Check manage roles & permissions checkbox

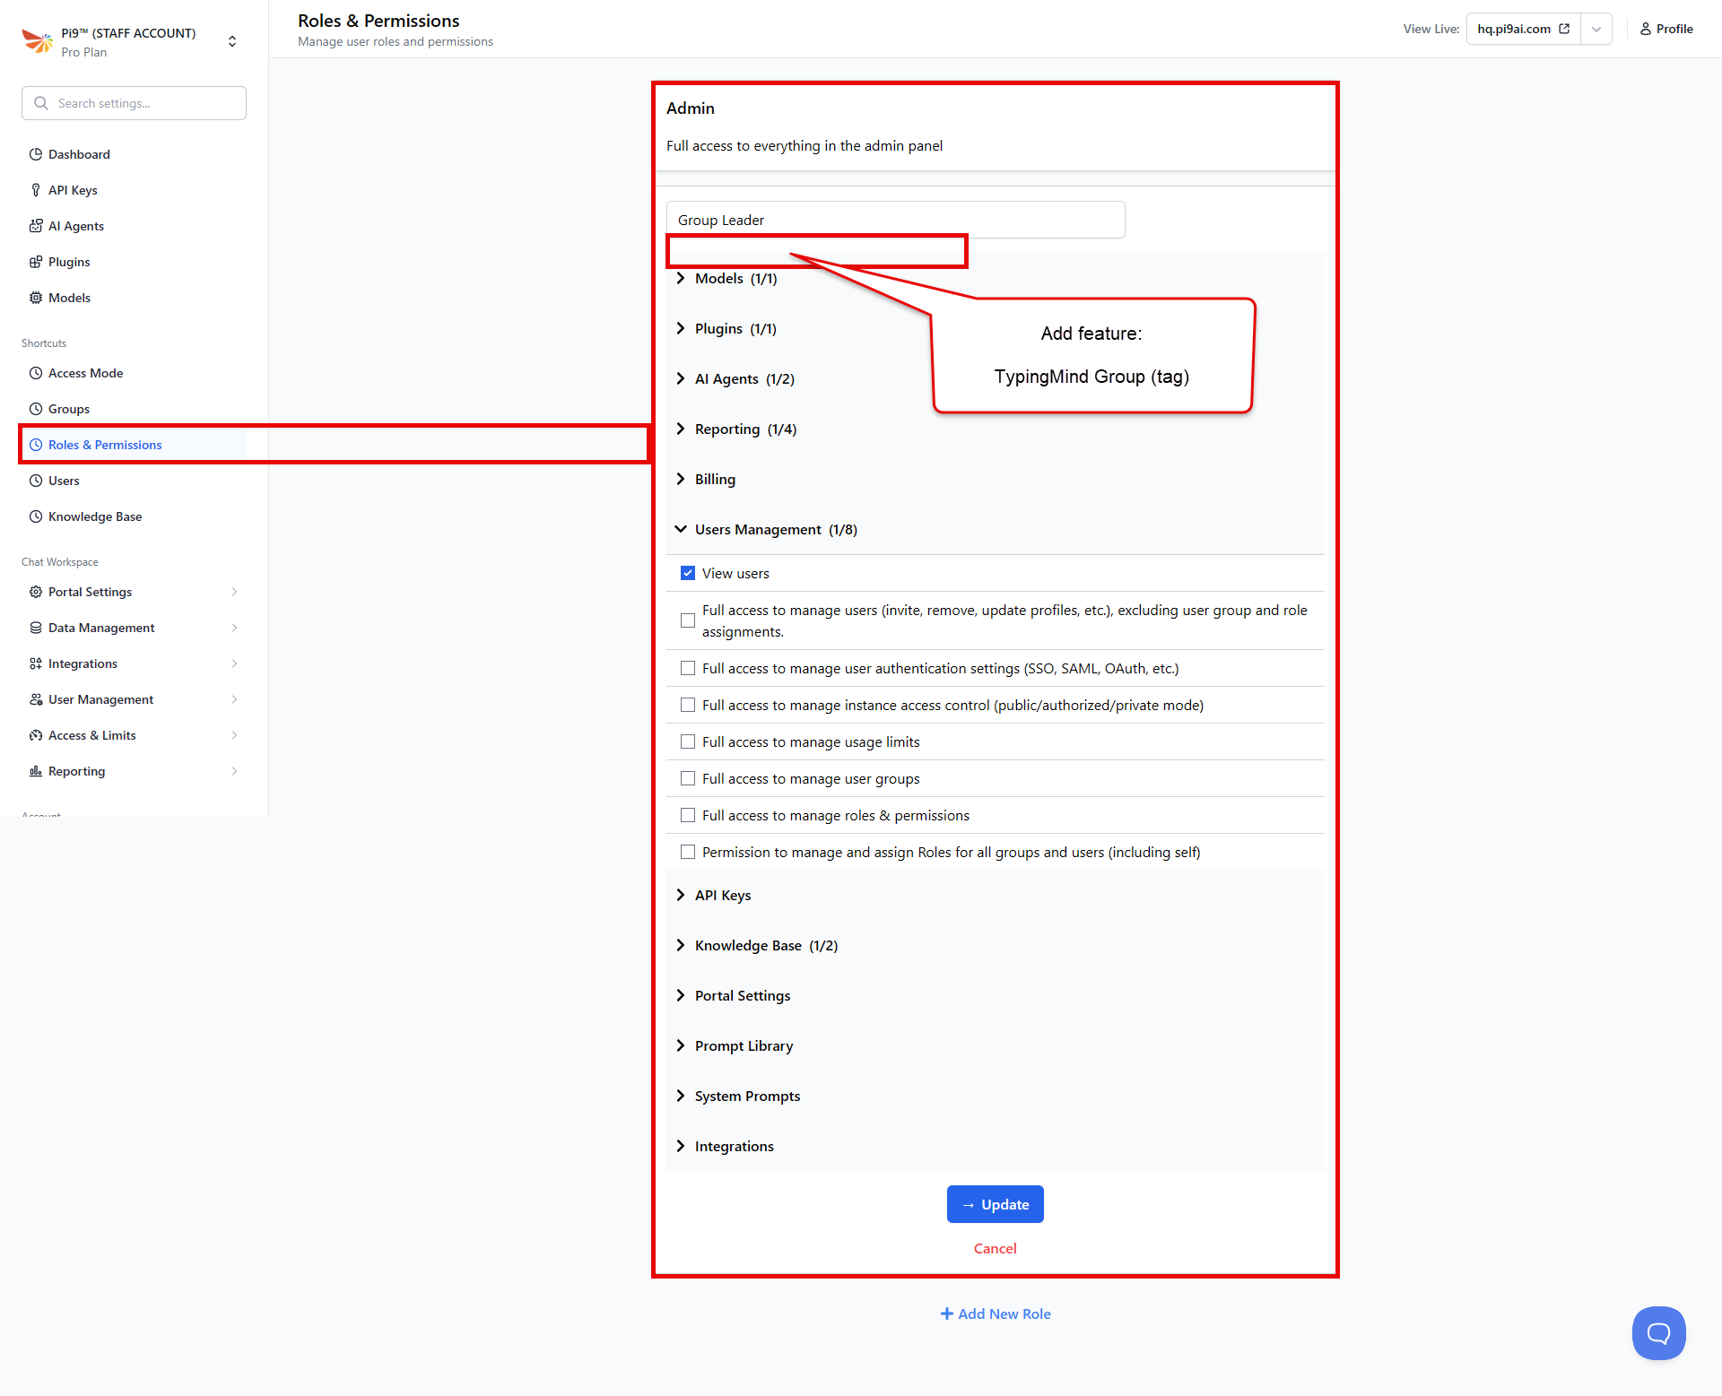(x=688, y=815)
